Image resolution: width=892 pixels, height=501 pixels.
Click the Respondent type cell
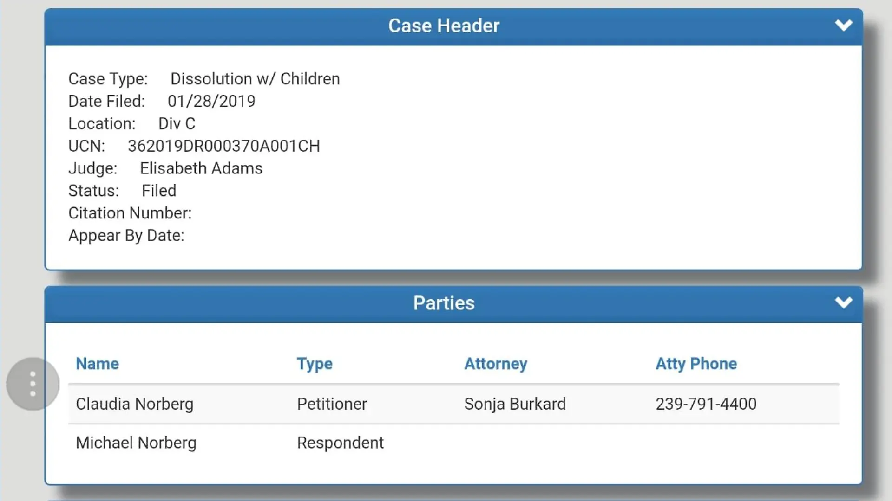340,443
